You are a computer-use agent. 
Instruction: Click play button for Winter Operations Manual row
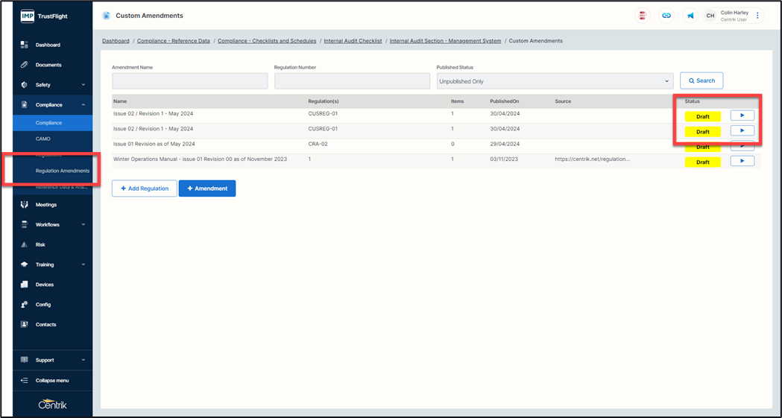pyautogui.click(x=742, y=161)
